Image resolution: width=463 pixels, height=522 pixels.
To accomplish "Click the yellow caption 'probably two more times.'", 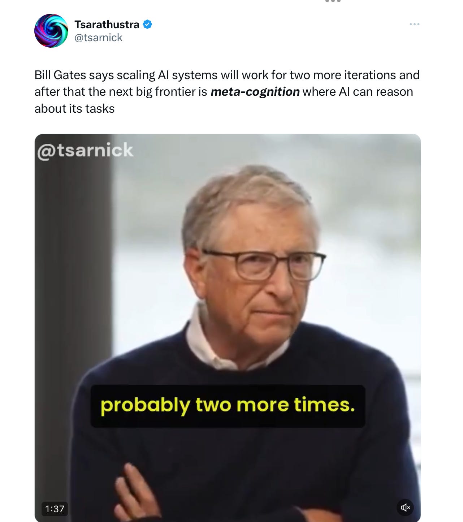I will 228,406.
